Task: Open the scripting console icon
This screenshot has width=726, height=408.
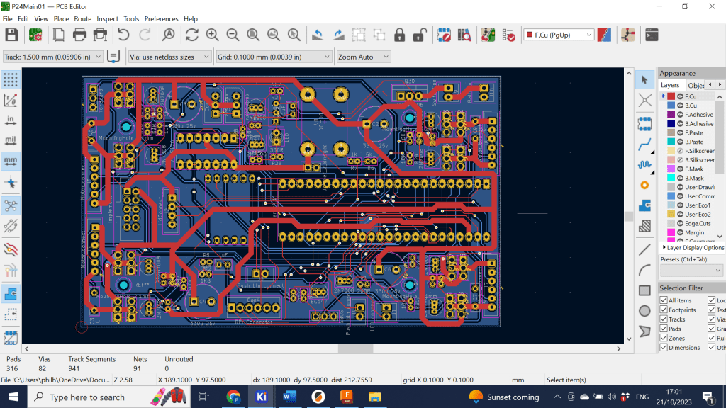Action: pyautogui.click(x=652, y=35)
